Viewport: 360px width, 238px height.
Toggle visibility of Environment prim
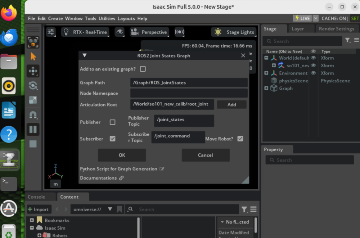click(313, 73)
